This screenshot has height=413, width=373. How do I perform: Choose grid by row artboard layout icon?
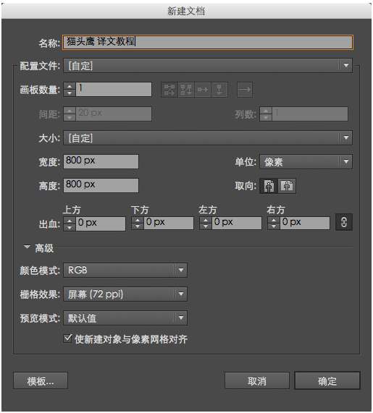point(169,90)
